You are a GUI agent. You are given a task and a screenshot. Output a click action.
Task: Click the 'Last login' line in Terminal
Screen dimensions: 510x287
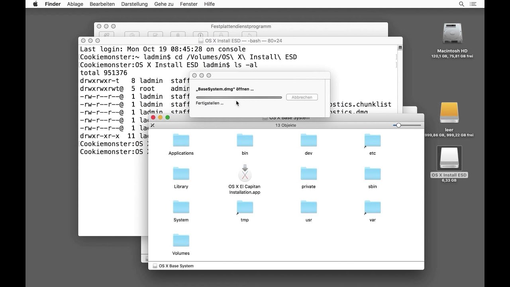tap(163, 49)
